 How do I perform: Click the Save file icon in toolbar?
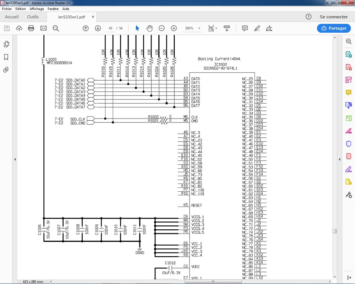pos(7,28)
